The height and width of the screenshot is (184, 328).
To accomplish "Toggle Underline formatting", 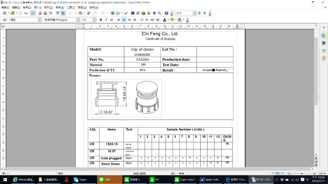I will click(x=112, y=20).
